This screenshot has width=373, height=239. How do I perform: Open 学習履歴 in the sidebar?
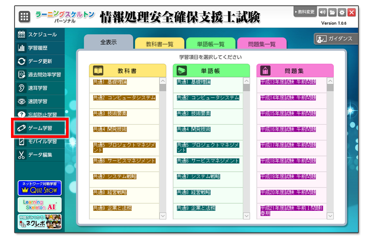[x=40, y=48]
